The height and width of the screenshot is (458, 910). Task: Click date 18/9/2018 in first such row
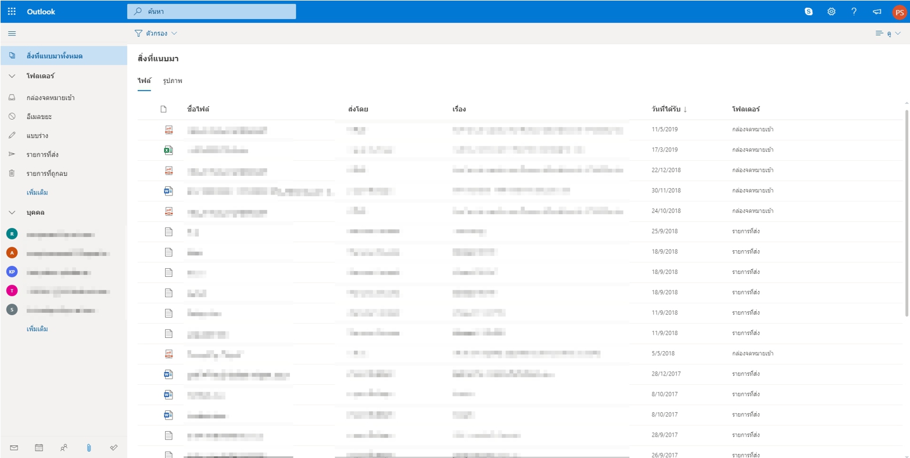point(665,252)
